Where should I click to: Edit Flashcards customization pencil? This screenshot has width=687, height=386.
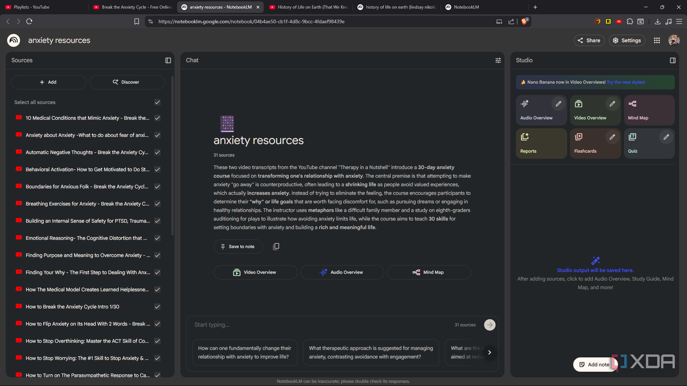pos(612,137)
